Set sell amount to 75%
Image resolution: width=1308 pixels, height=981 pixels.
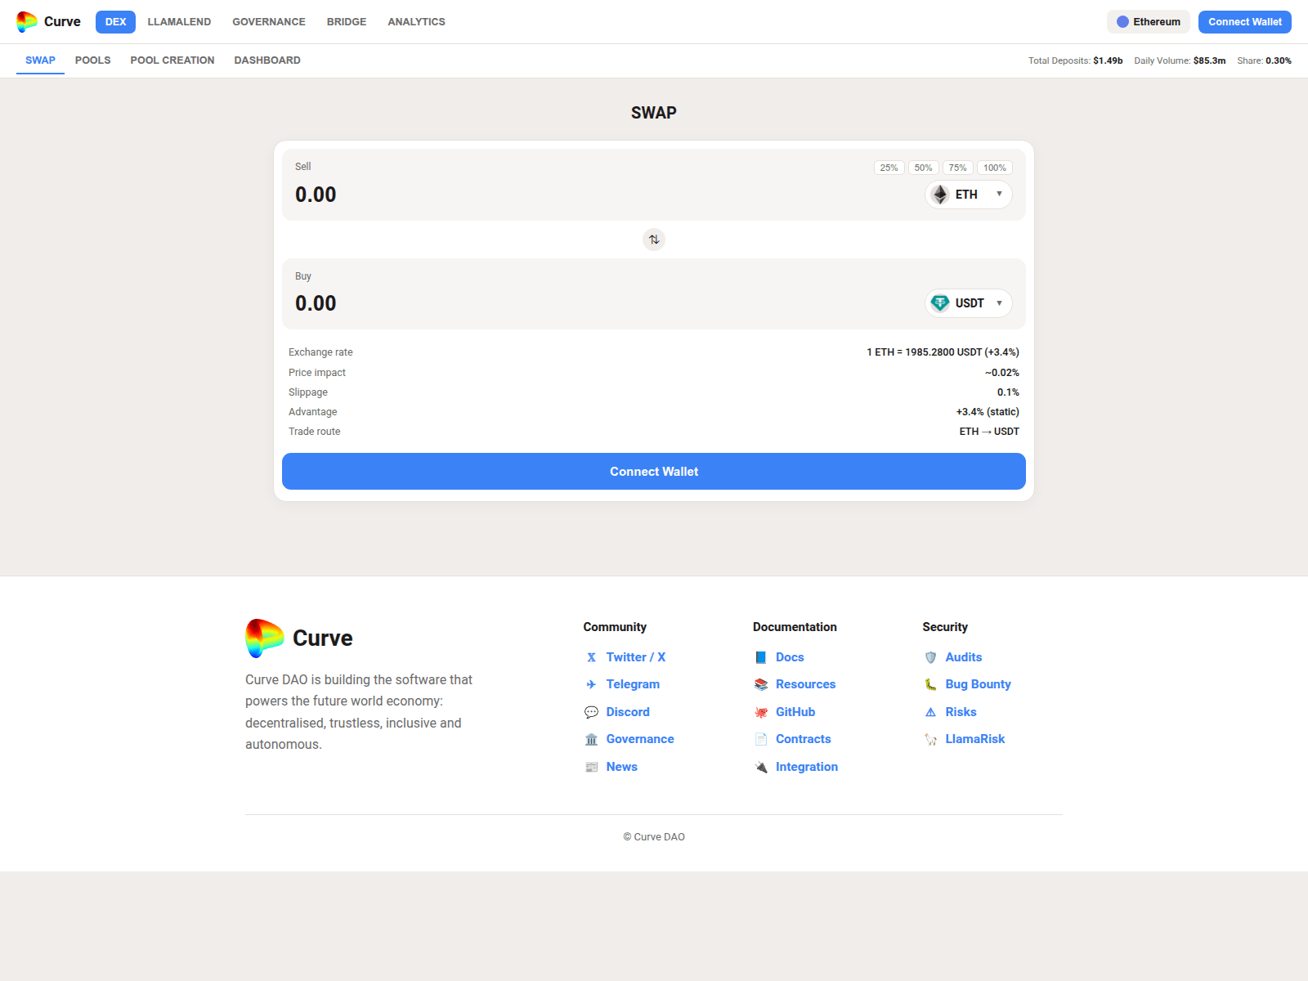tap(958, 168)
